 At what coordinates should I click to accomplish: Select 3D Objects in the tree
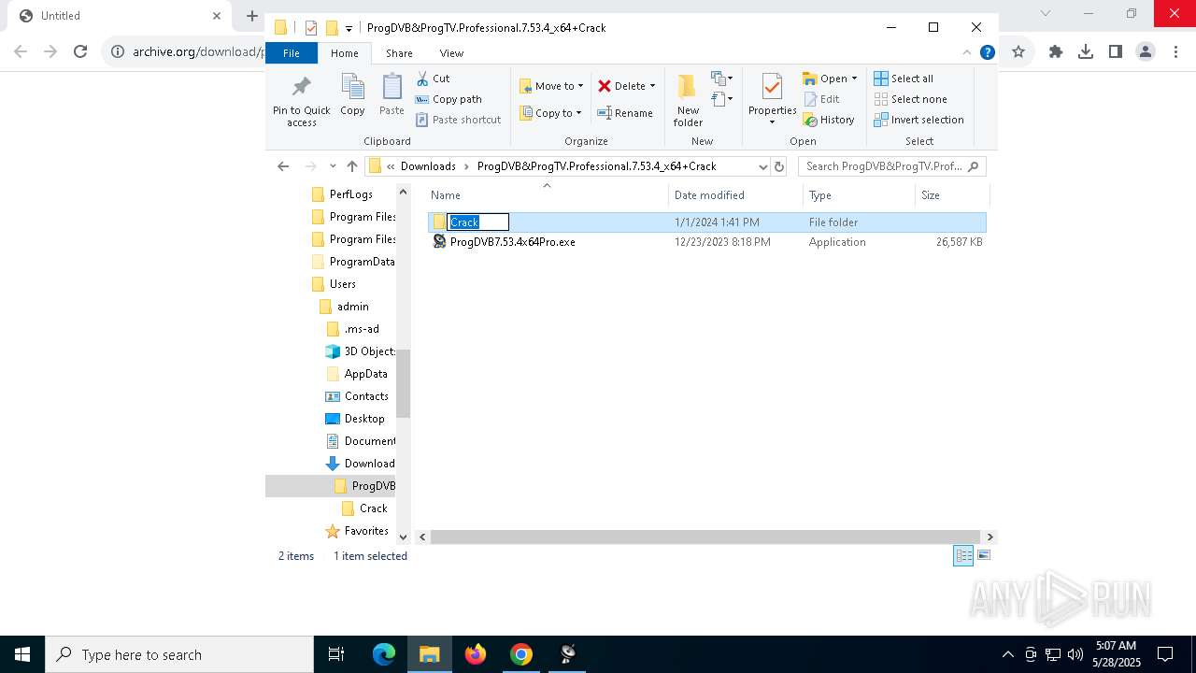coord(369,351)
